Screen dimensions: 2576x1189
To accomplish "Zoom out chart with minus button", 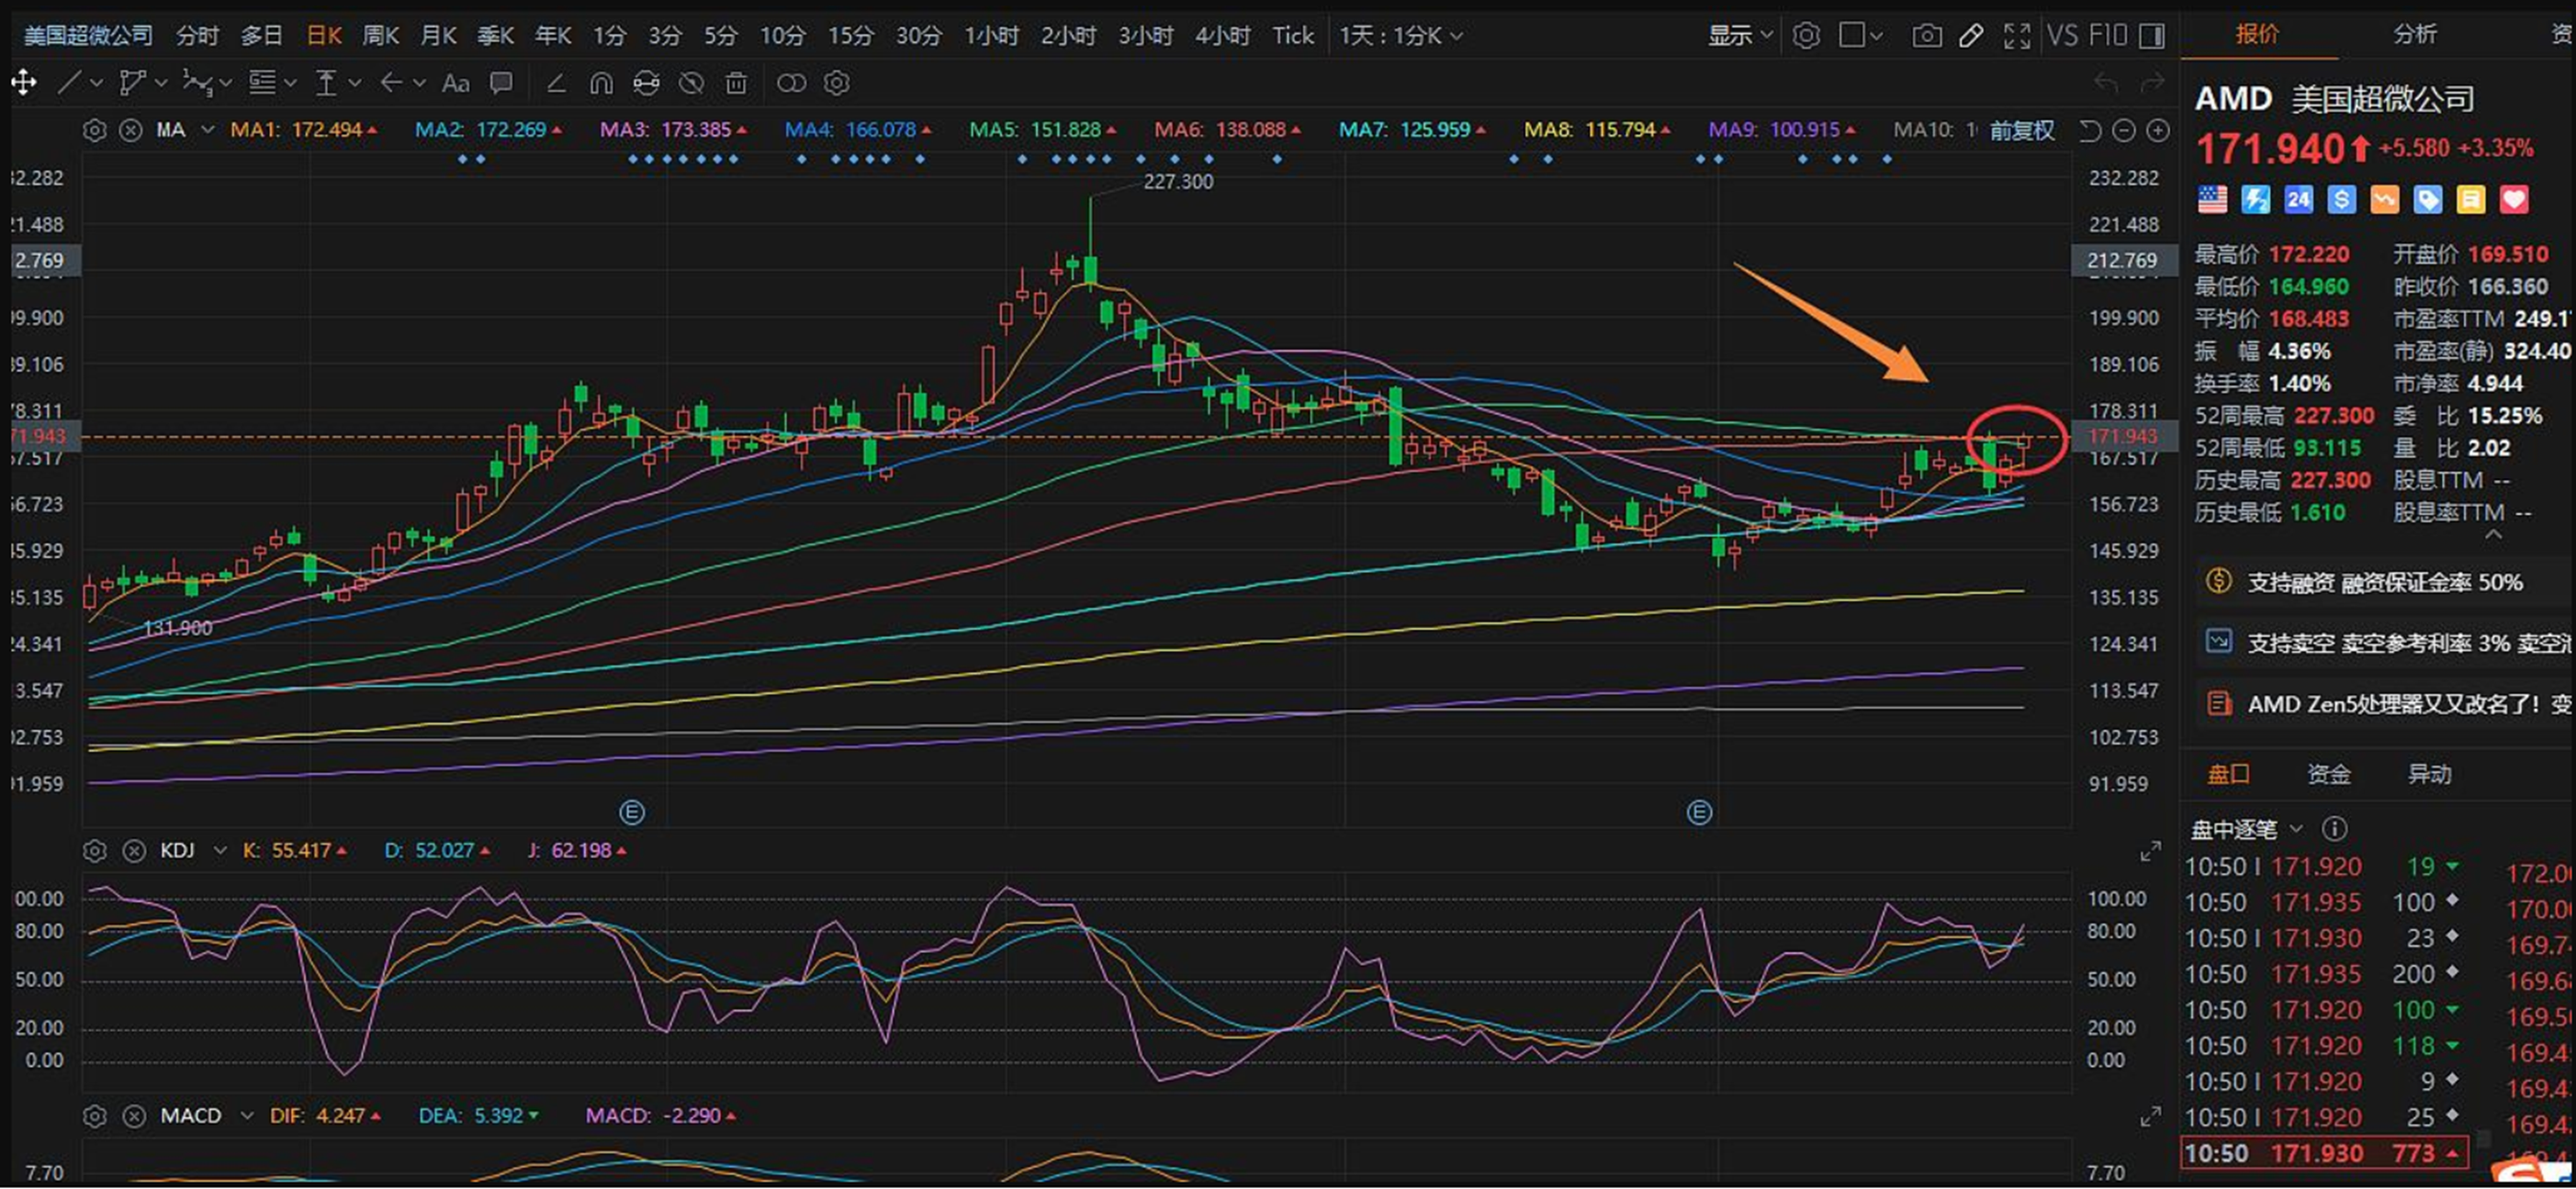I will click(2124, 130).
